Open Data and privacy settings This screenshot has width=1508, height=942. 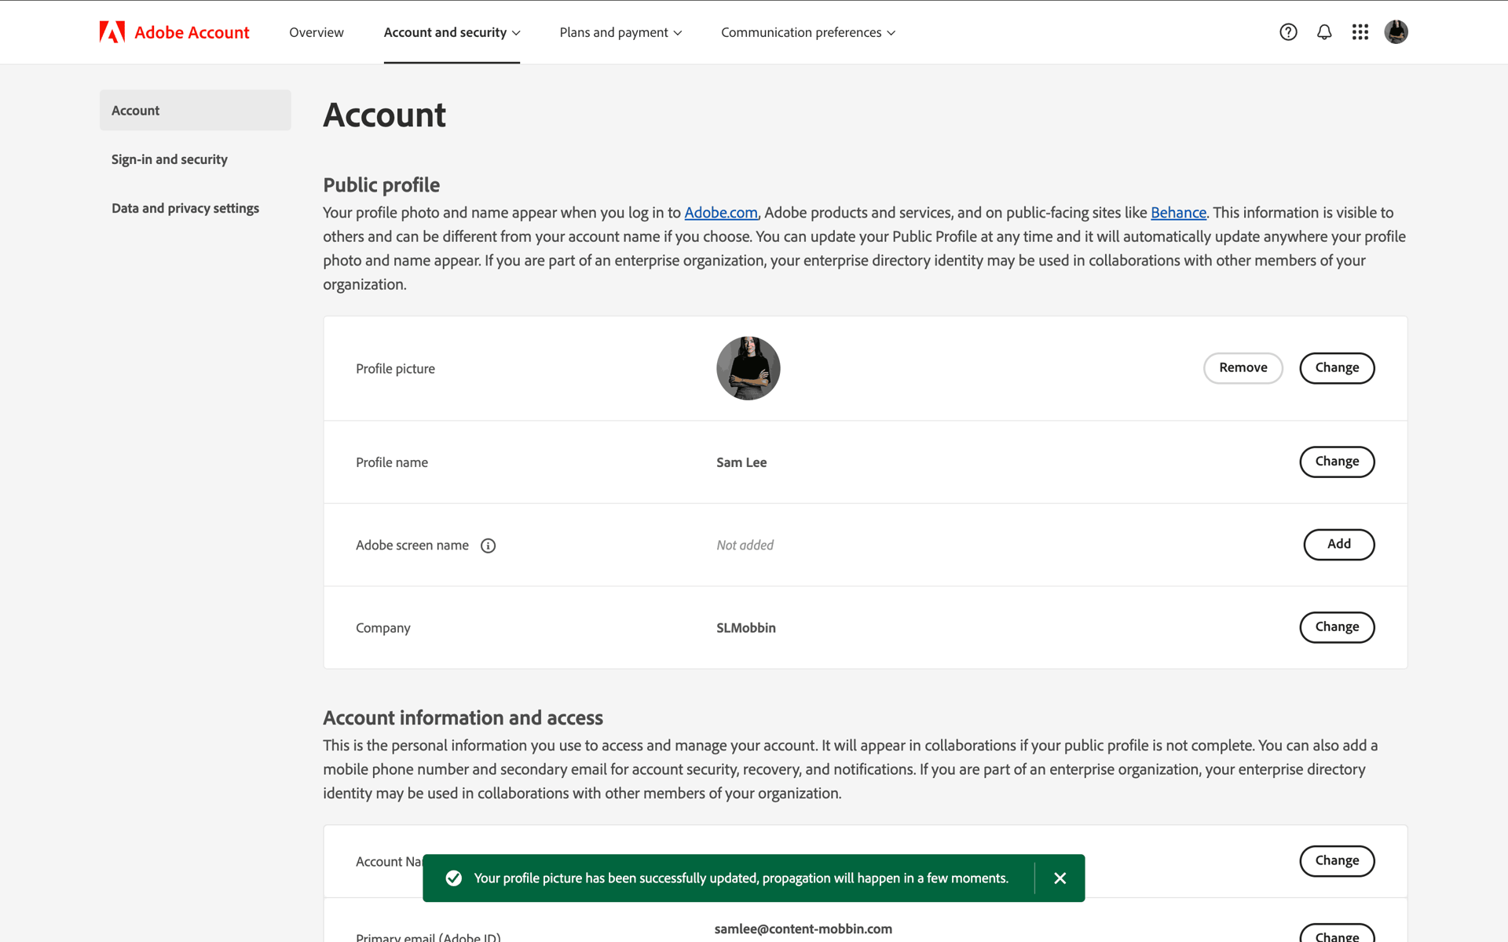[185, 208]
